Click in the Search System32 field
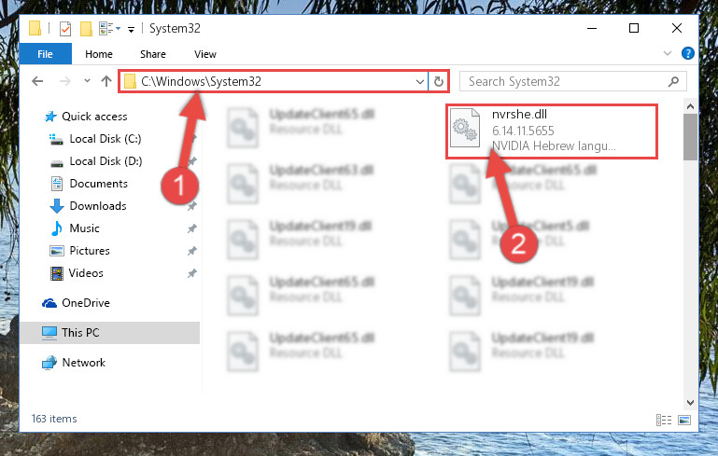 [x=566, y=81]
